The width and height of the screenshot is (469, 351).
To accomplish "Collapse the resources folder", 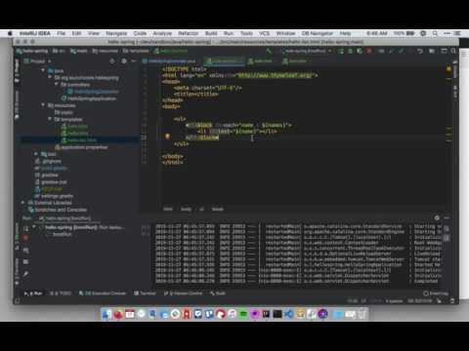I will [x=43, y=105].
